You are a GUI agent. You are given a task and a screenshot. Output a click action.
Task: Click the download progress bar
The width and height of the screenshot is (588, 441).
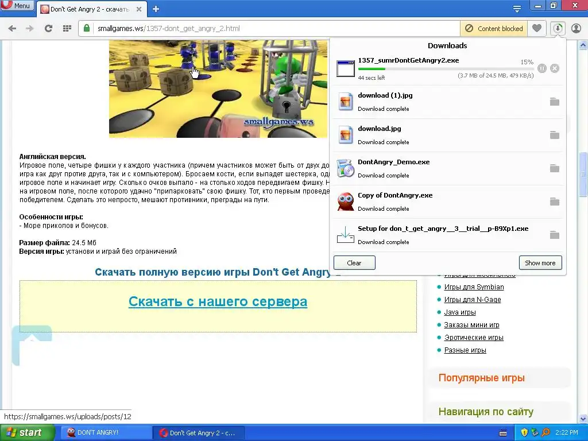[x=446, y=69]
